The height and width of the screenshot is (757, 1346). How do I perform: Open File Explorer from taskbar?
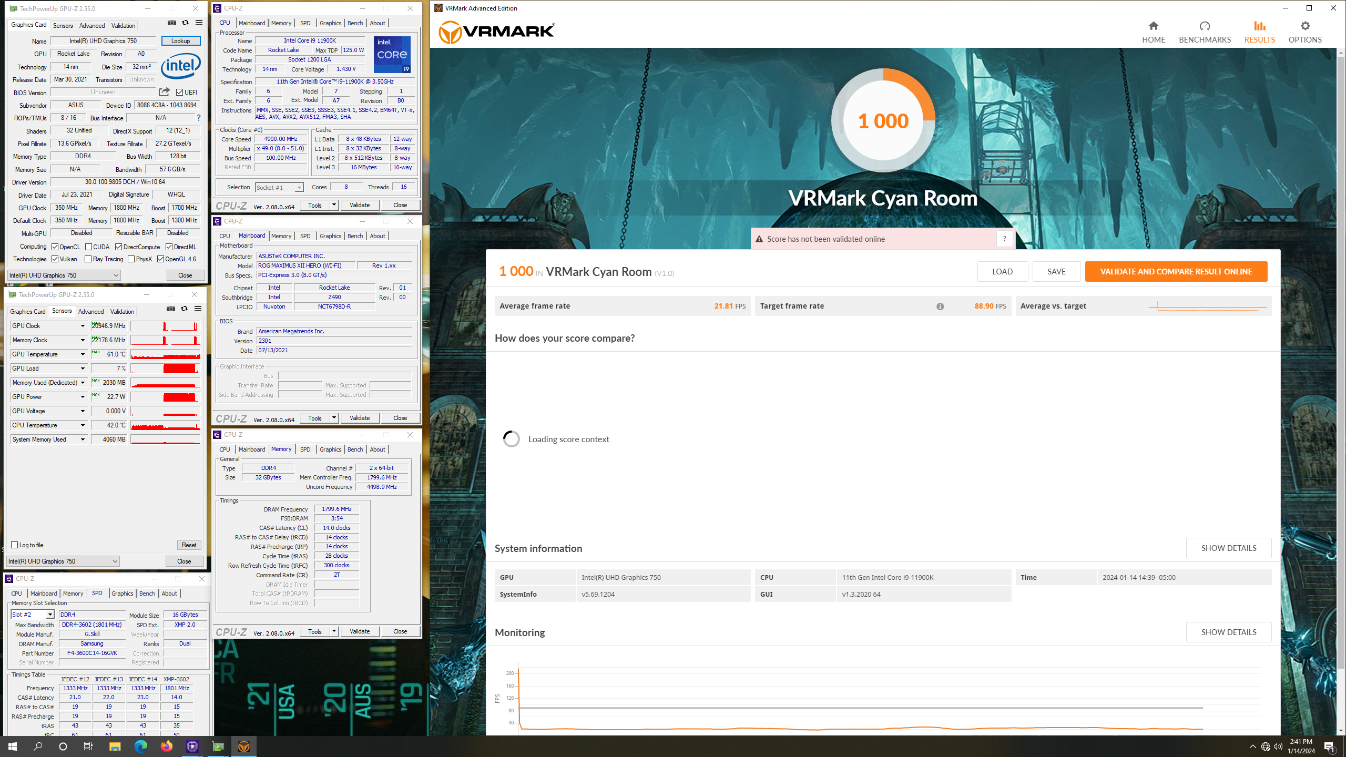tap(115, 746)
